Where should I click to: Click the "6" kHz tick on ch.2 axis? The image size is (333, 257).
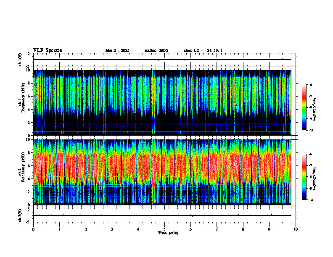click(29, 166)
